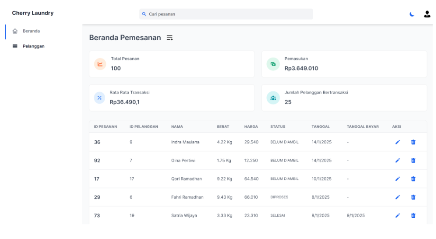Viewport: 436px width, 239px height.
Task: Click the Pelanggan list icon in the sidebar
Action: coord(15,46)
